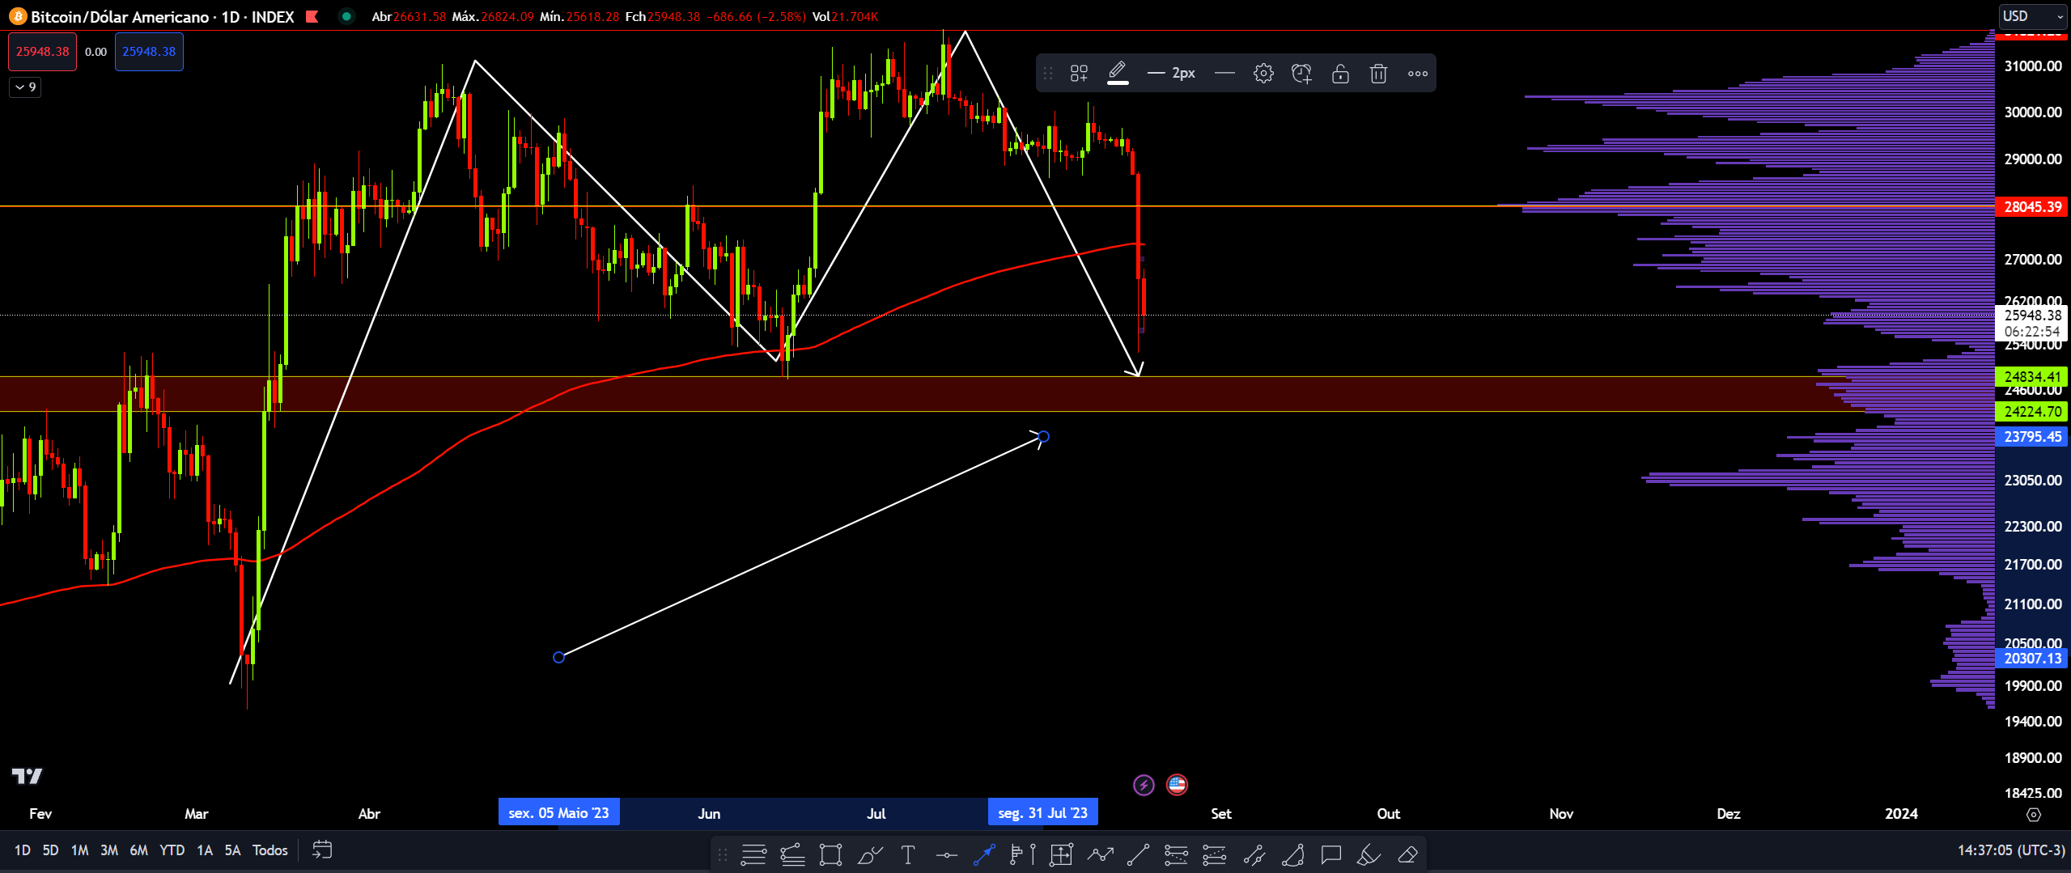This screenshot has width=2071, height=873.
Task: Click the US flag economic event icon
Action: click(1177, 785)
